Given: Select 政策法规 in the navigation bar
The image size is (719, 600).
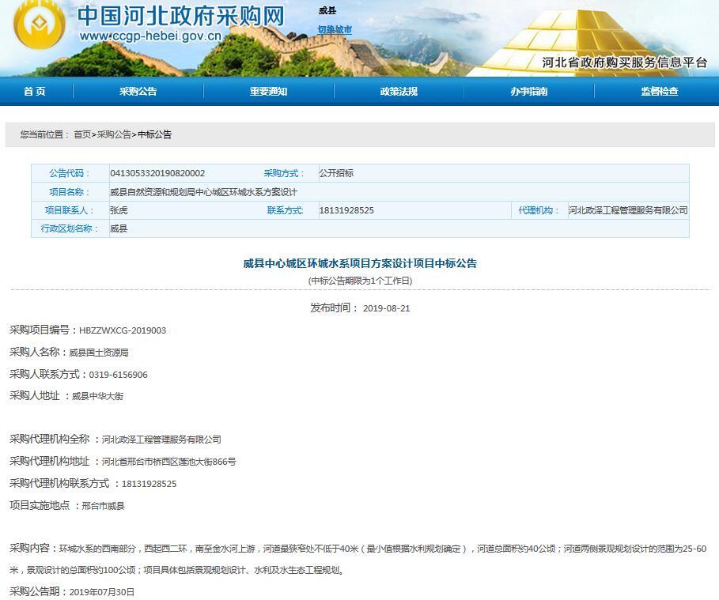Looking at the screenshot, I should click(399, 92).
